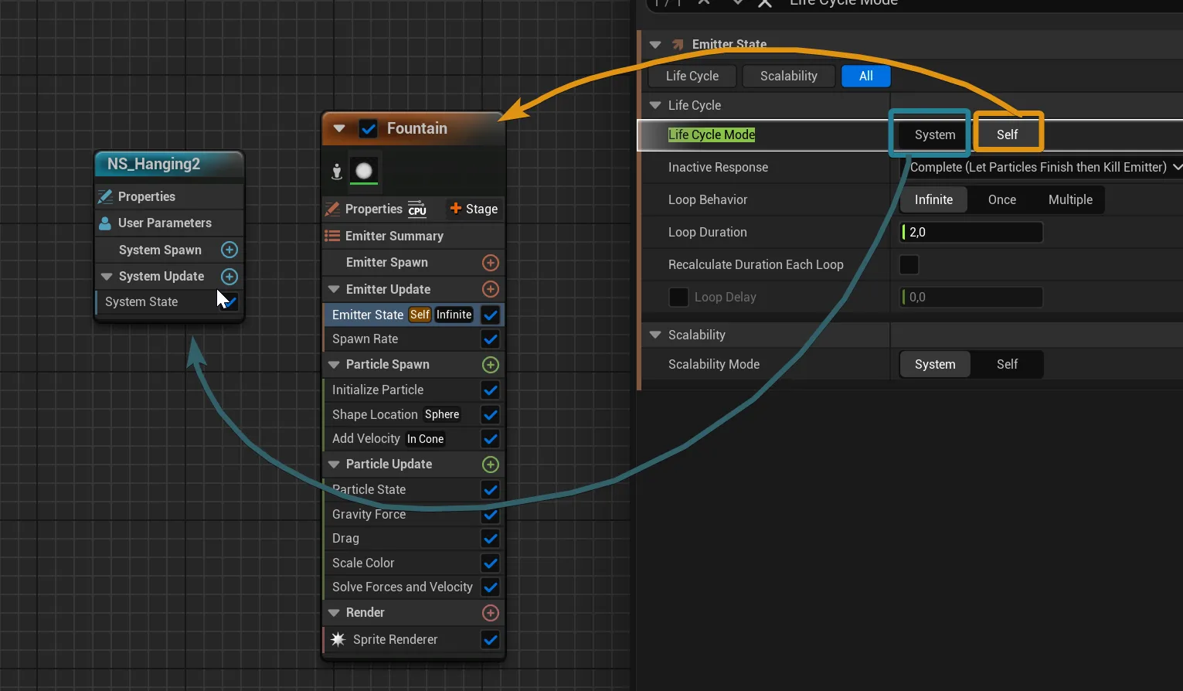Viewport: 1183px width, 691px height.
Task: Collapse the Scalability section in details
Action: pyautogui.click(x=655, y=335)
